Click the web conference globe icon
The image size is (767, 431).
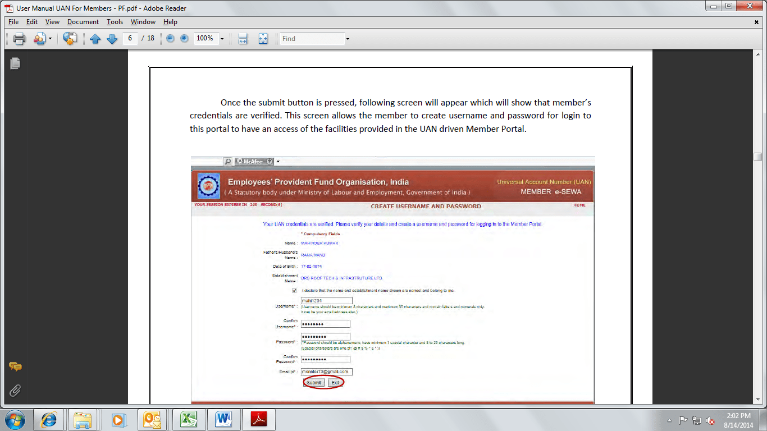70,39
